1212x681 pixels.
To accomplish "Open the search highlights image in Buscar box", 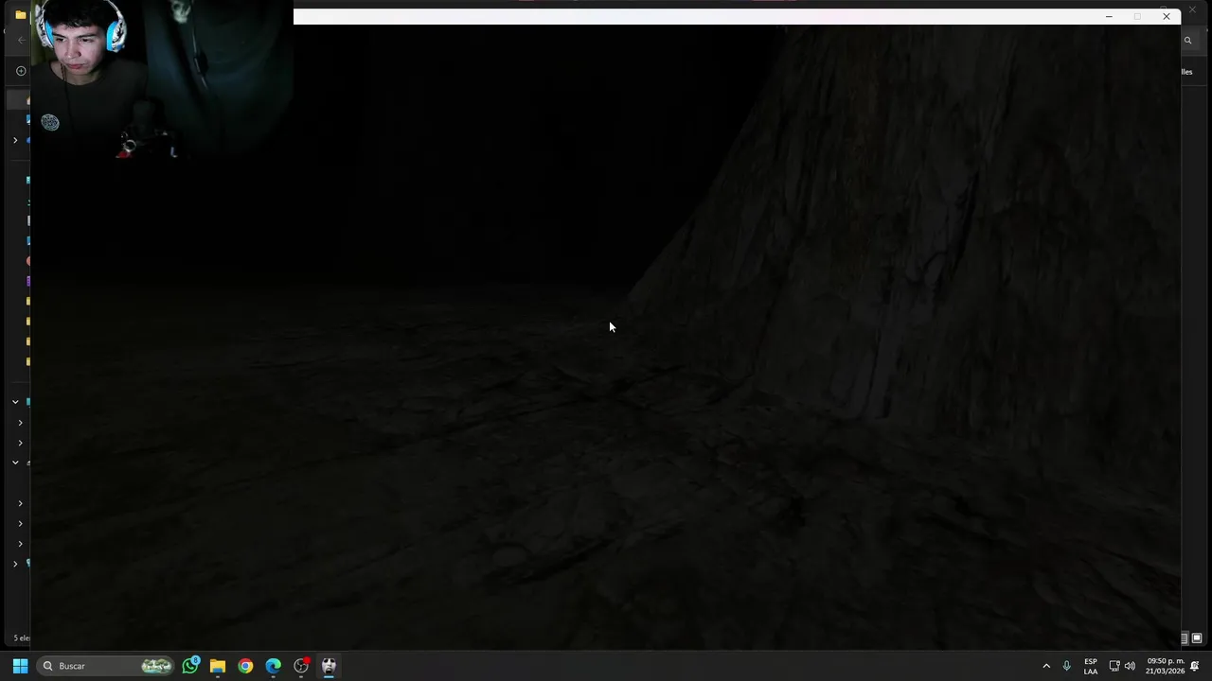I will 156,666.
